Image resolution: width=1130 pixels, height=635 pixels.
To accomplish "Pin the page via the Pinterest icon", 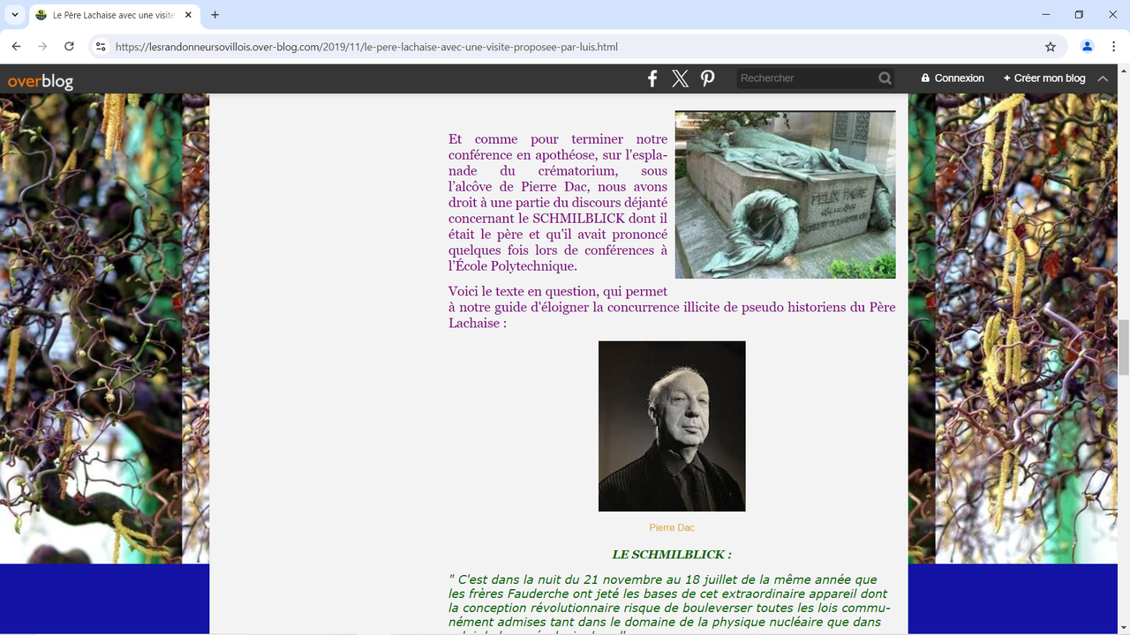I will [x=707, y=78].
